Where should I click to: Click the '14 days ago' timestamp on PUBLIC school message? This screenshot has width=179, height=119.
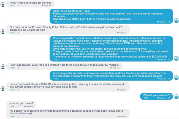click(x=122, y=90)
